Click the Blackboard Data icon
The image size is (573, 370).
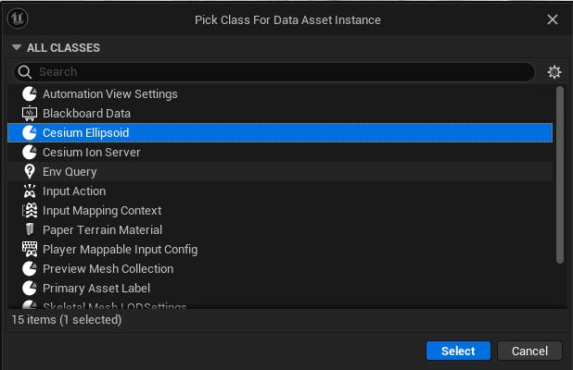[30, 114]
